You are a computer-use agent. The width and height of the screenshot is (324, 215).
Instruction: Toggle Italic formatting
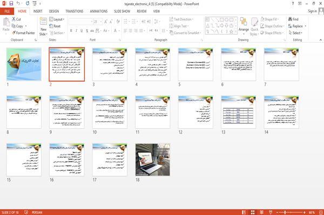tap(76, 31)
